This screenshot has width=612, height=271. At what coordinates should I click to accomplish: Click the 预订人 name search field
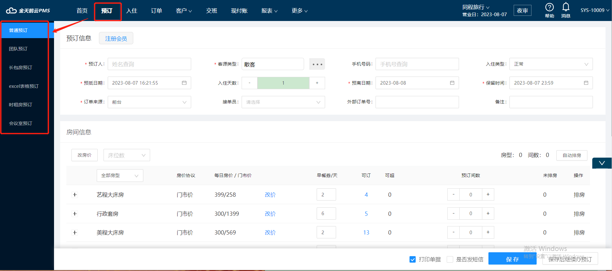click(x=149, y=64)
